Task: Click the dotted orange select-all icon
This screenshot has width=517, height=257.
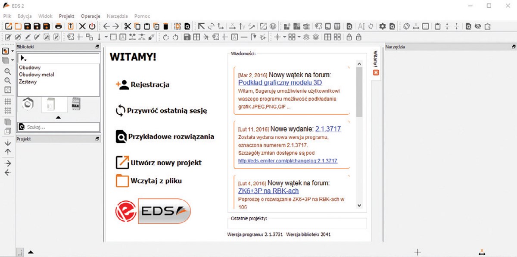Action: click(x=178, y=26)
